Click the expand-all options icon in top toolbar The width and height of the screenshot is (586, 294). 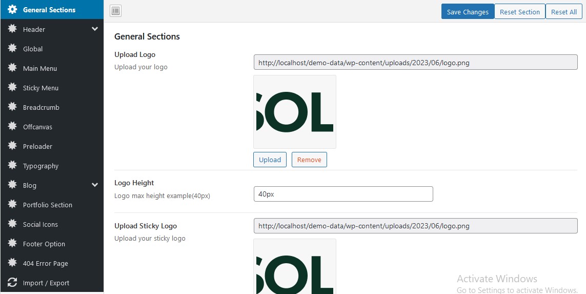(116, 11)
